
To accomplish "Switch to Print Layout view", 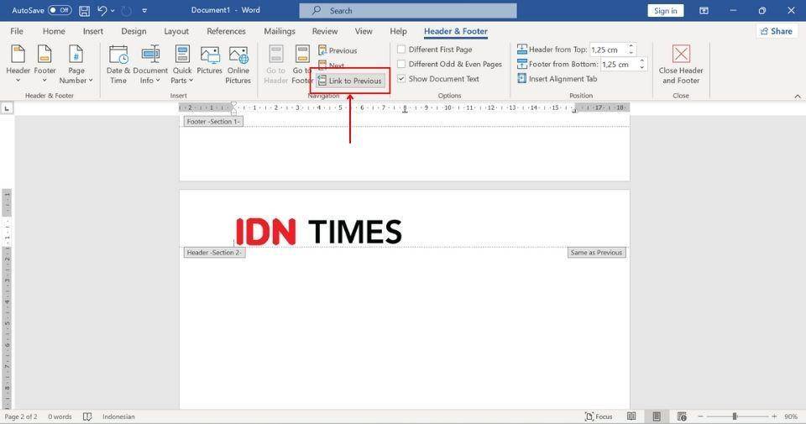I will 657,416.
